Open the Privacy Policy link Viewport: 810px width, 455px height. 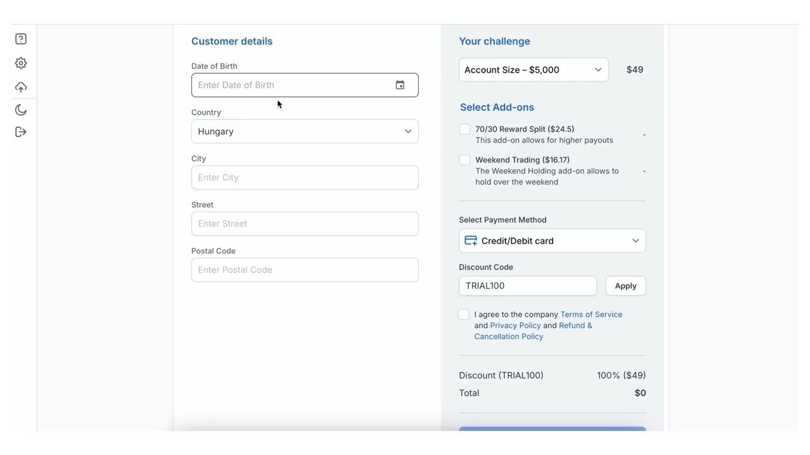tap(515, 325)
